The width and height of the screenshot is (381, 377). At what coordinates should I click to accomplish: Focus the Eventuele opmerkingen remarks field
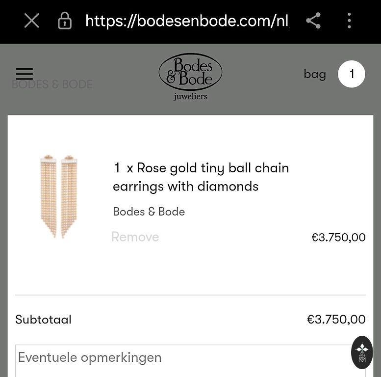click(x=190, y=360)
